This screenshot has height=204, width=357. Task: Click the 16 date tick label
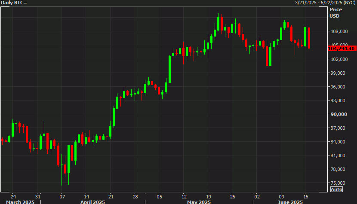pyautogui.click(x=306, y=197)
